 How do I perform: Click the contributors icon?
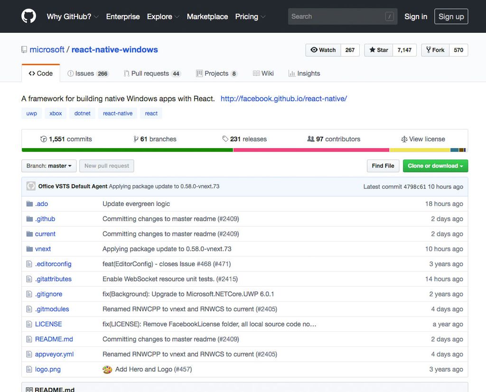point(312,139)
